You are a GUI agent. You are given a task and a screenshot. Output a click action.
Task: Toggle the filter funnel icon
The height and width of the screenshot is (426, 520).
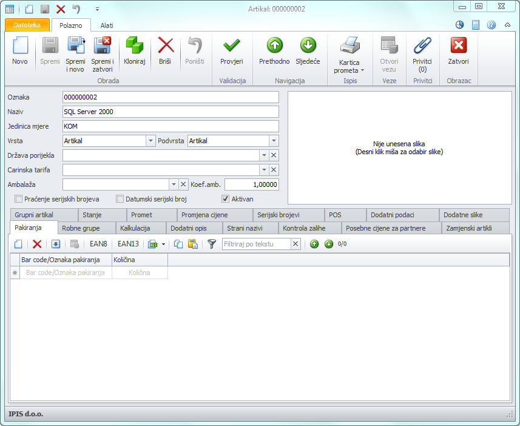click(x=212, y=244)
